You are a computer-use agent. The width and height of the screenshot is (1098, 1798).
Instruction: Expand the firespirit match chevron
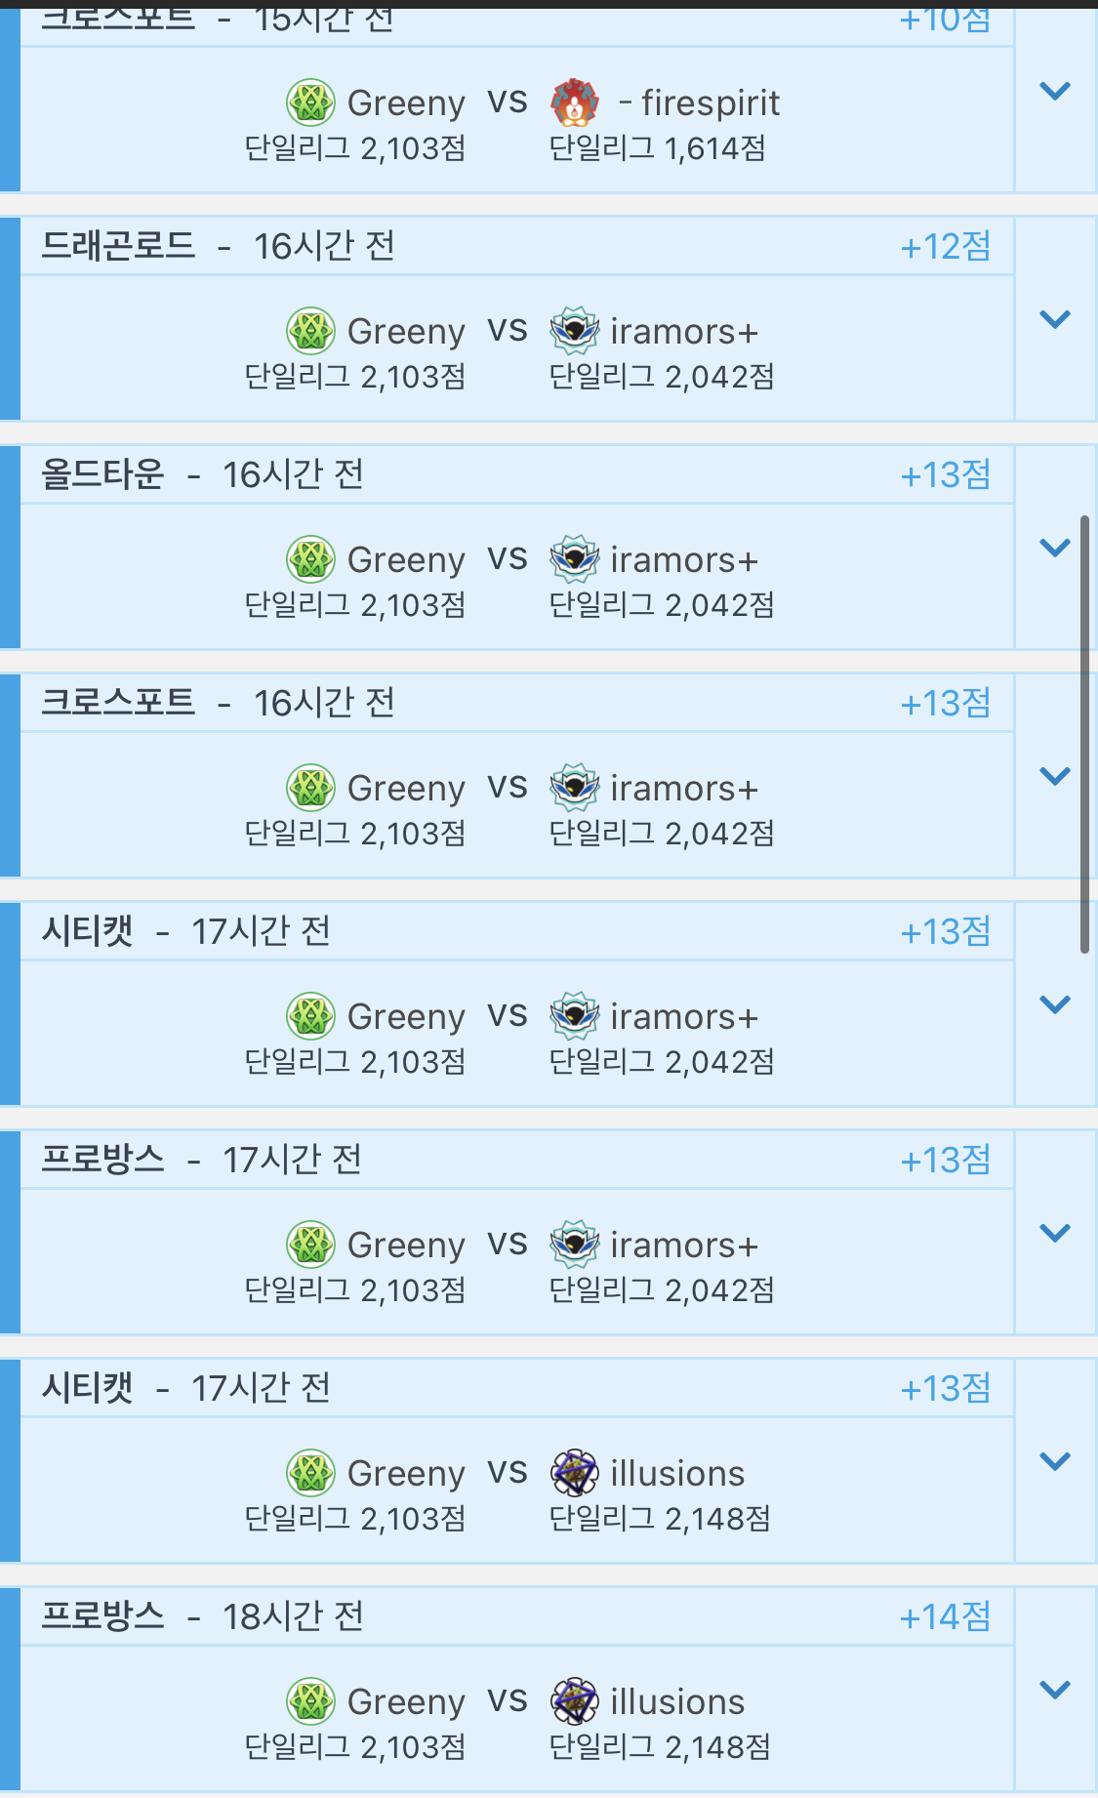click(x=1055, y=91)
